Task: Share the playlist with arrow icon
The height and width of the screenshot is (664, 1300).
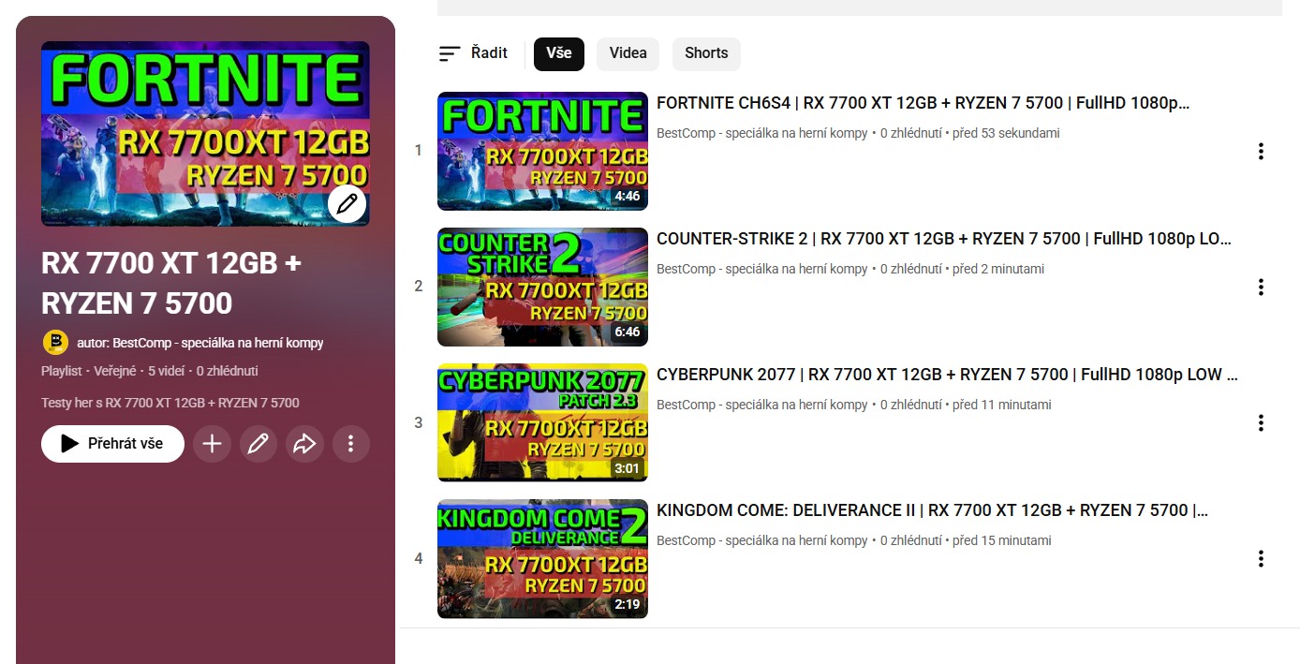Action: click(x=304, y=444)
